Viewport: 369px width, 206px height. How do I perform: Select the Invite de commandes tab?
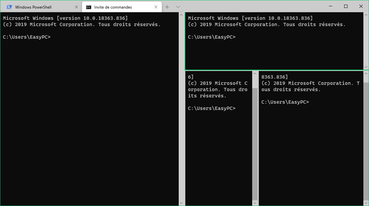click(122, 7)
